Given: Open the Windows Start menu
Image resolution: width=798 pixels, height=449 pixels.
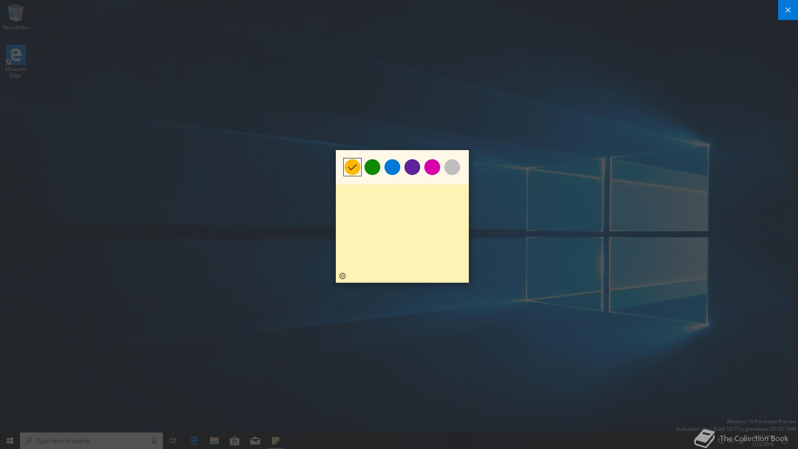Looking at the screenshot, I should [x=10, y=441].
